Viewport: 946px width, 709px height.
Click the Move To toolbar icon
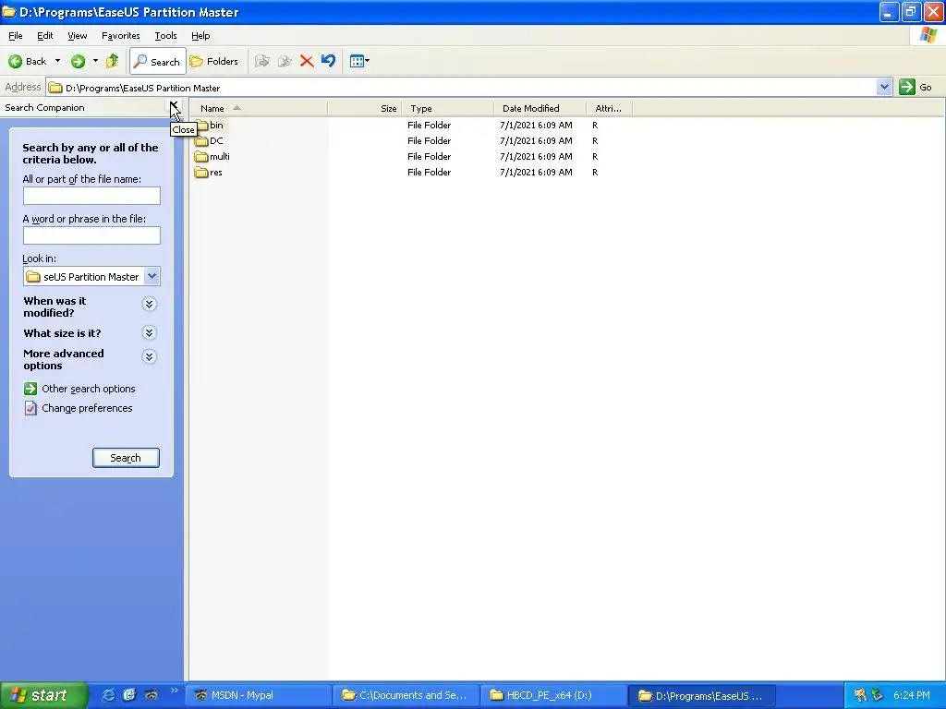[x=261, y=61]
